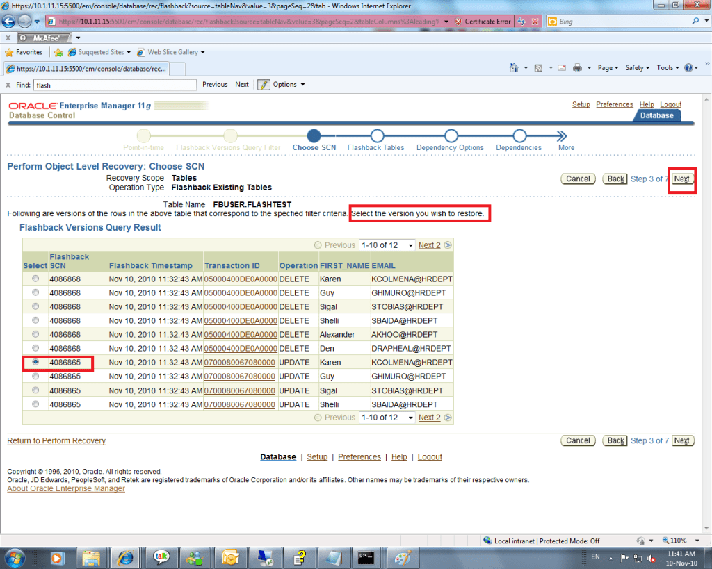Open the Favorites star icon

[10, 52]
